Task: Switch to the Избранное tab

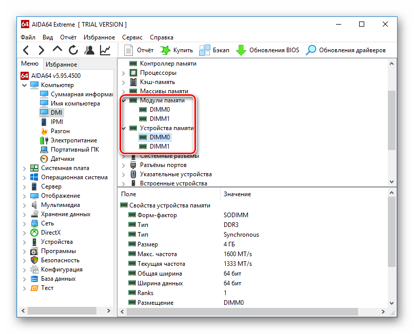Action: (x=61, y=64)
